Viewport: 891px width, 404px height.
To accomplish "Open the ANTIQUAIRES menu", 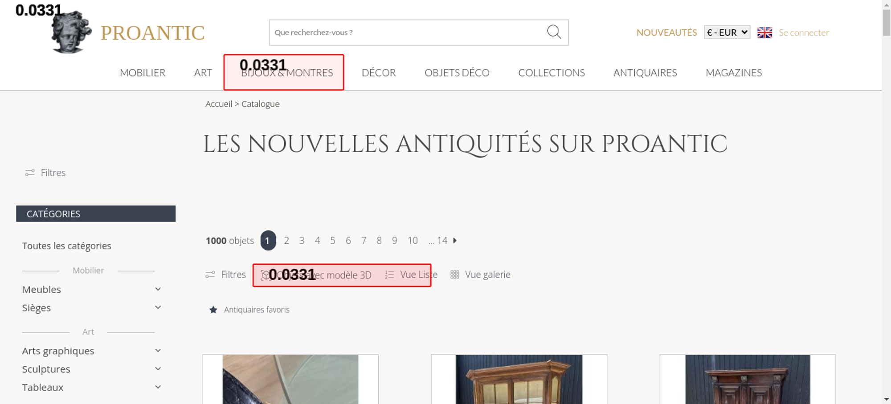I will 645,73.
